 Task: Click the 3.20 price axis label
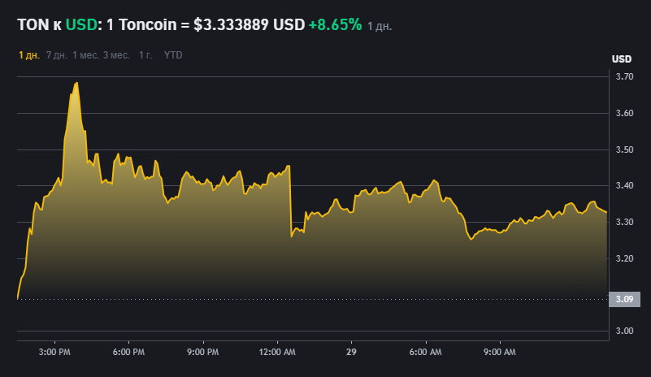click(624, 258)
